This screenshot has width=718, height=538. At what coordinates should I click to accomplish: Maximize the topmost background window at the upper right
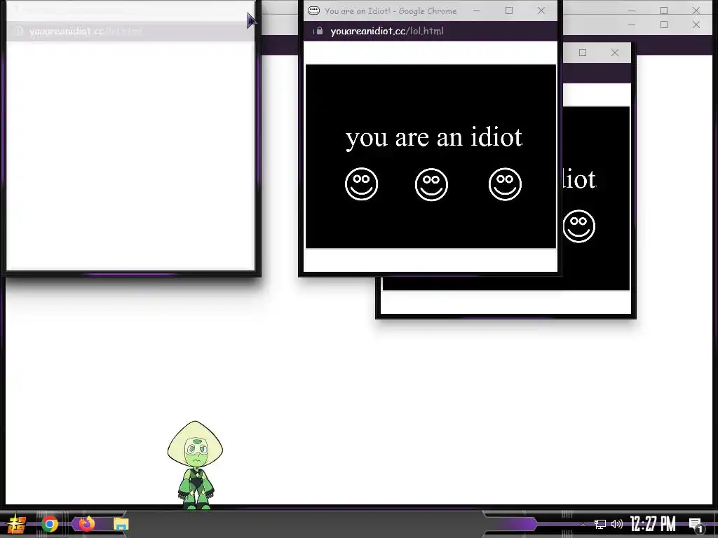click(664, 10)
